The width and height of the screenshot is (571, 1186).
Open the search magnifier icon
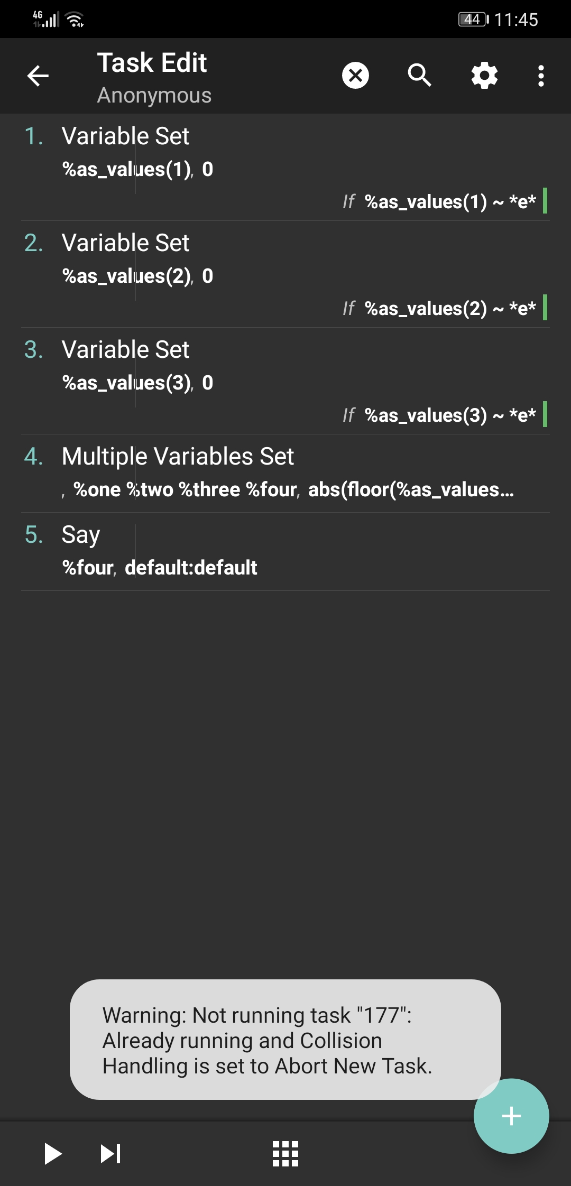420,76
